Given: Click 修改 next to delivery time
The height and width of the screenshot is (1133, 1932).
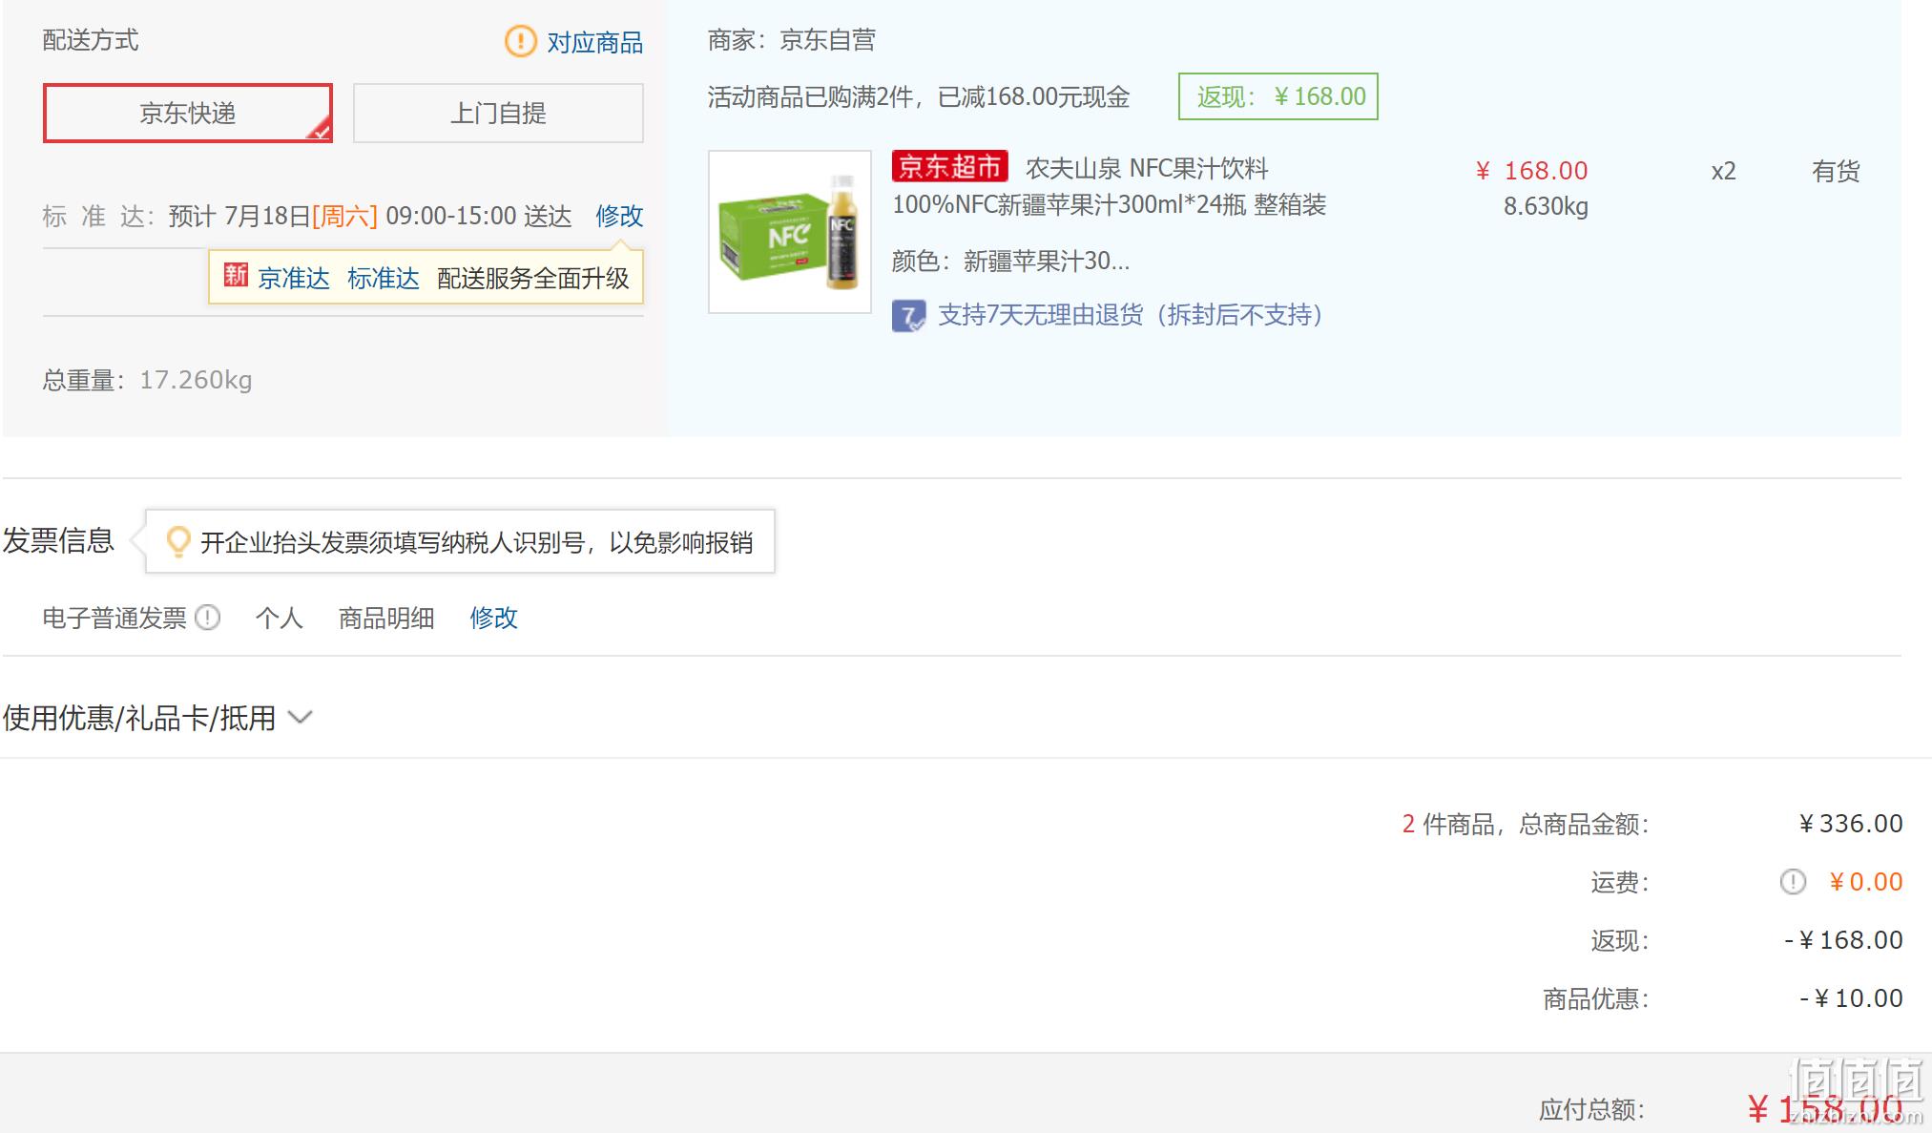Looking at the screenshot, I should (619, 216).
